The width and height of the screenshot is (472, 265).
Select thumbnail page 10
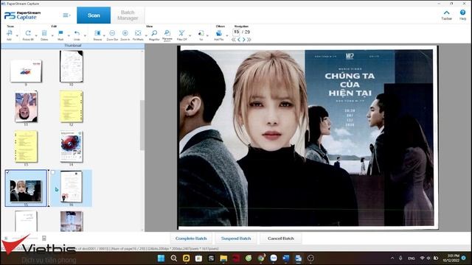[72, 66]
